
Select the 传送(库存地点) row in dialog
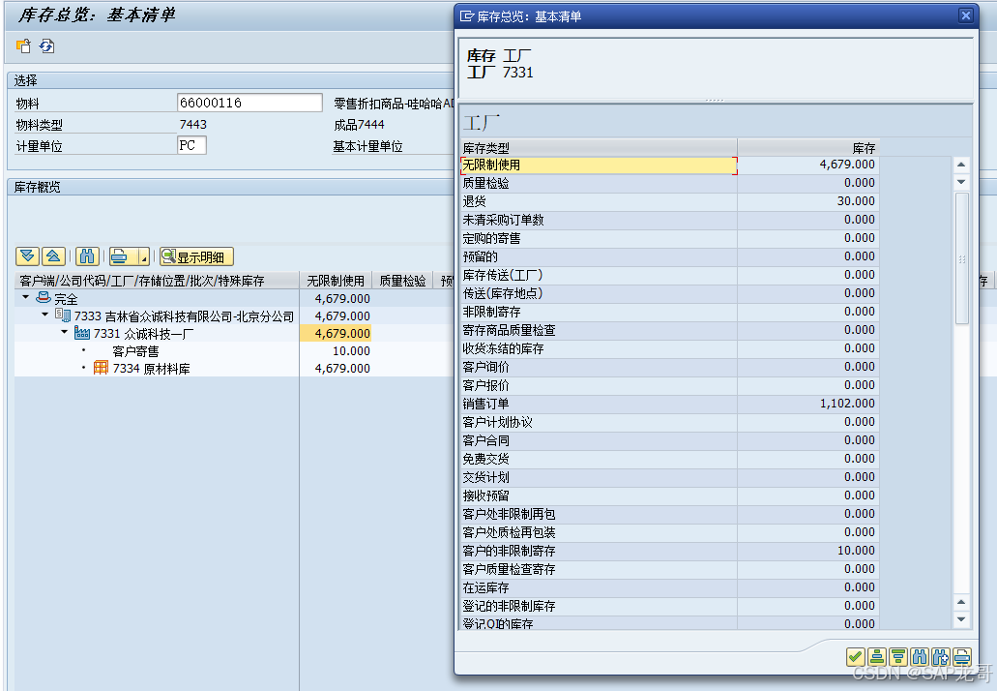pos(669,293)
